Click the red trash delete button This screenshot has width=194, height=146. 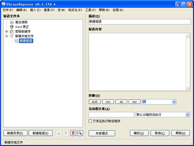(x=73, y=133)
